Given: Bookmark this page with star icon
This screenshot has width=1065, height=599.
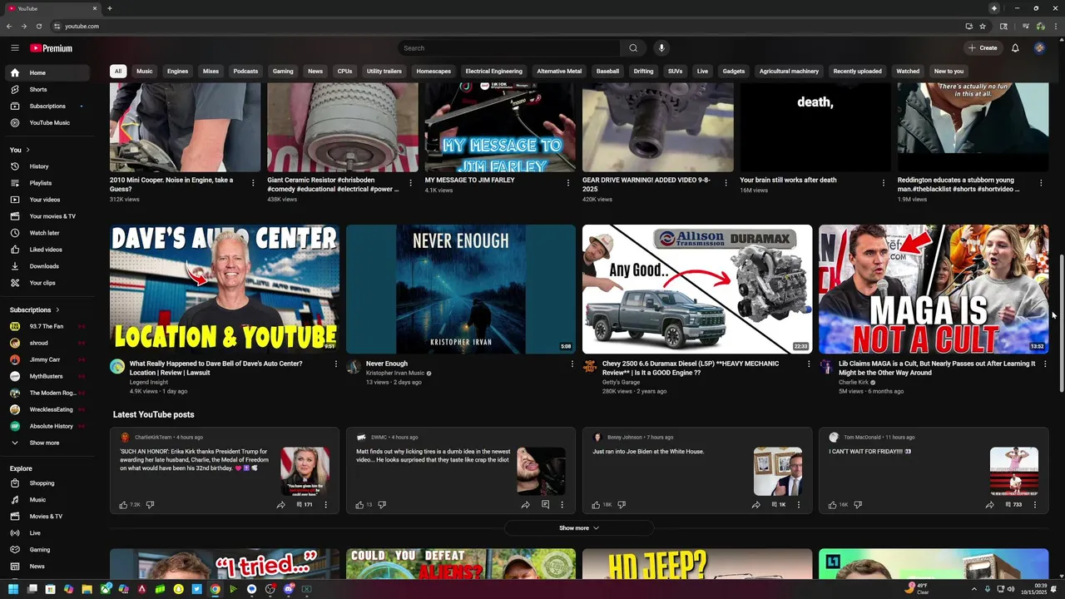Looking at the screenshot, I should pyautogui.click(x=983, y=26).
